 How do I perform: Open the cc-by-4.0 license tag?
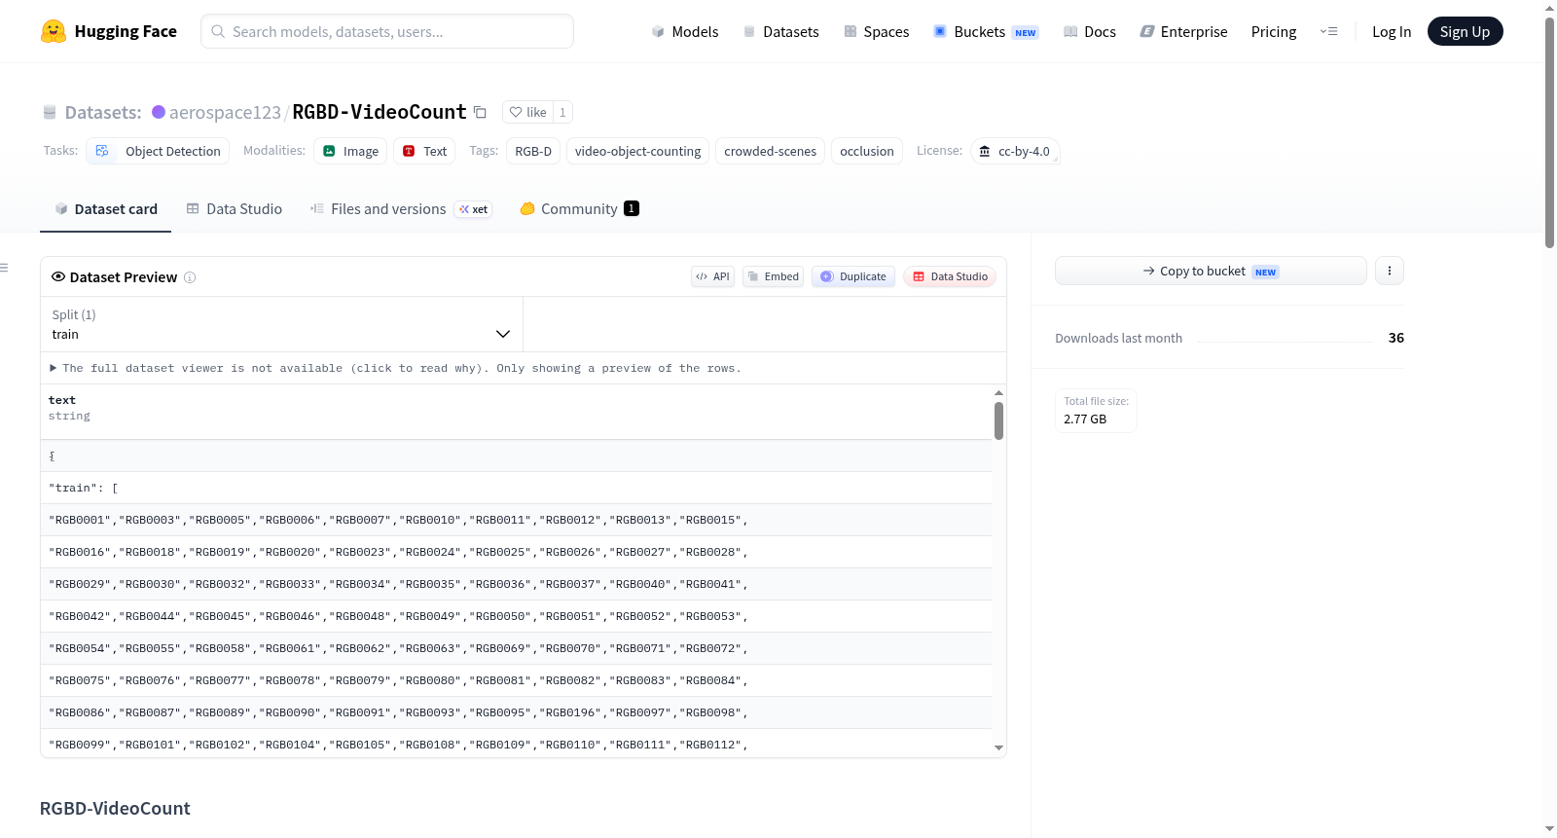point(1015,151)
